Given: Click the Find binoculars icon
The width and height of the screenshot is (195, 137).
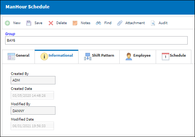Looking at the screenshot, I should coord(98,23).
